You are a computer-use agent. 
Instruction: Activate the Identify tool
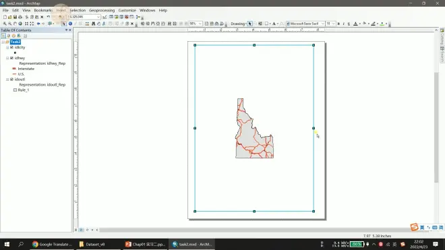click(70, 24)
